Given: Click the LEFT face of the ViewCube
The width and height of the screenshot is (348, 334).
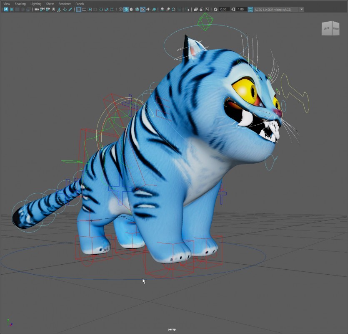Looking at the screenshot, I should coord(326,29).
